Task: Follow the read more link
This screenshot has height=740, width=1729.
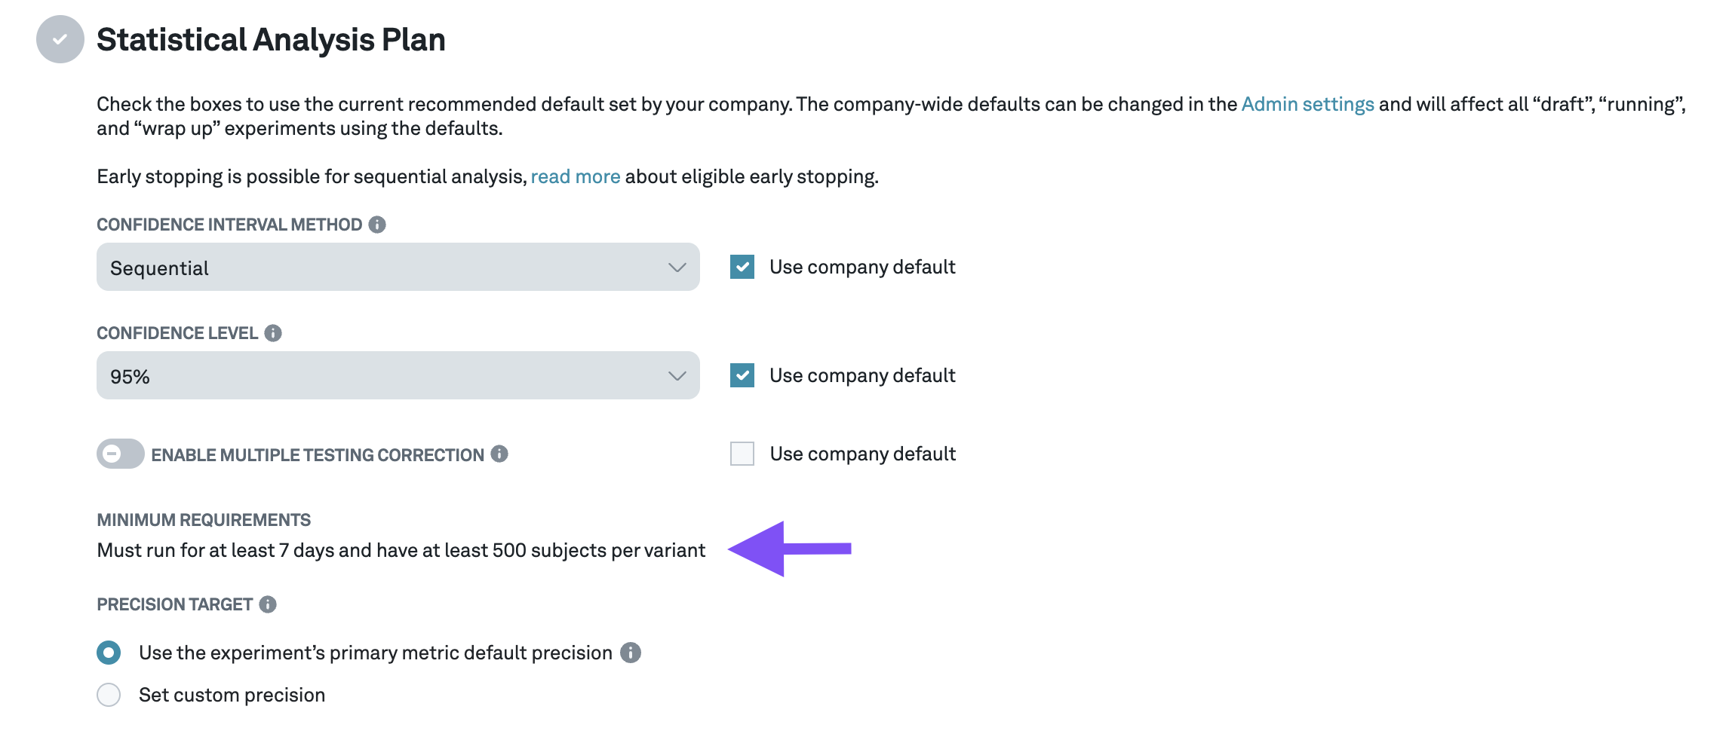Action: click(x=576, y=176)
